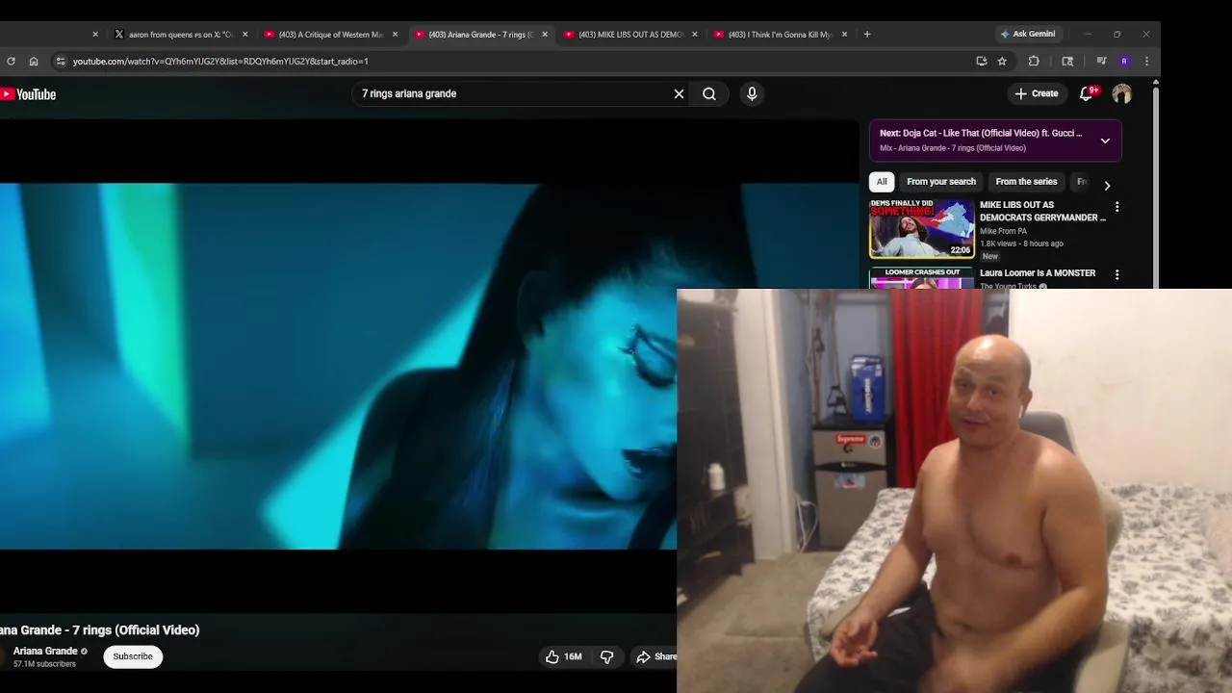Select the From your search chip
The image size is (1232, 693).
941,182
